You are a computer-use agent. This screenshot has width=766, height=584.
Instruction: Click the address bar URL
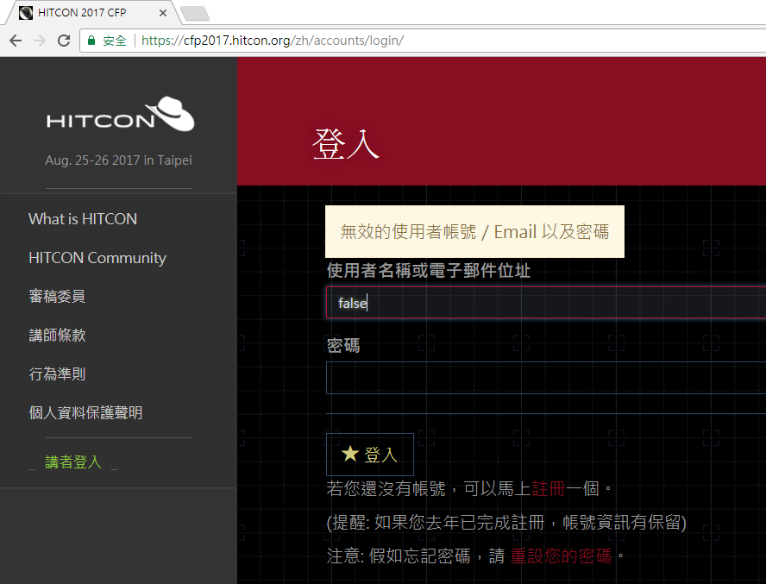(x=272, y=41)
